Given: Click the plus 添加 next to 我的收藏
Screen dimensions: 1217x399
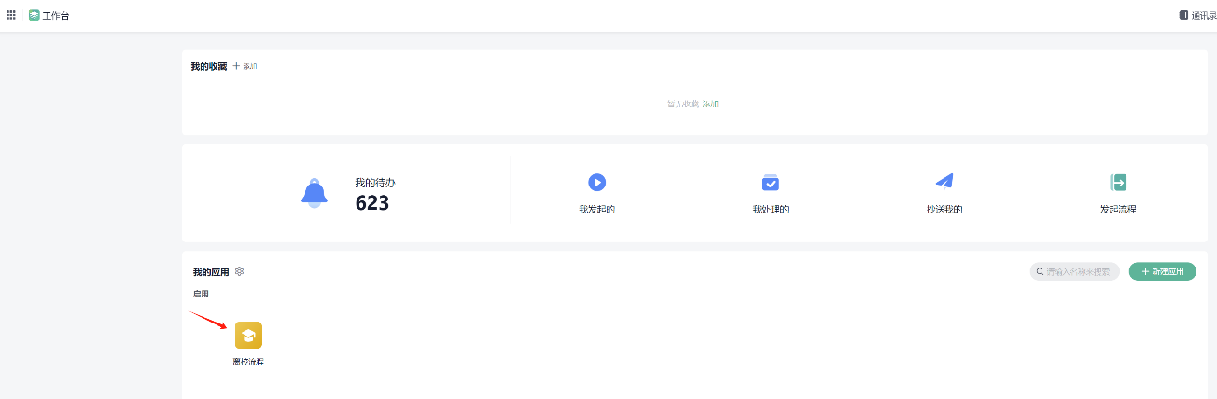Looking at the screenshot, I should [245, 66].
